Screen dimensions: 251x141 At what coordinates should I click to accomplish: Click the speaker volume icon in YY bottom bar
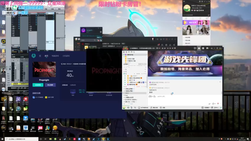click(128, 107)
